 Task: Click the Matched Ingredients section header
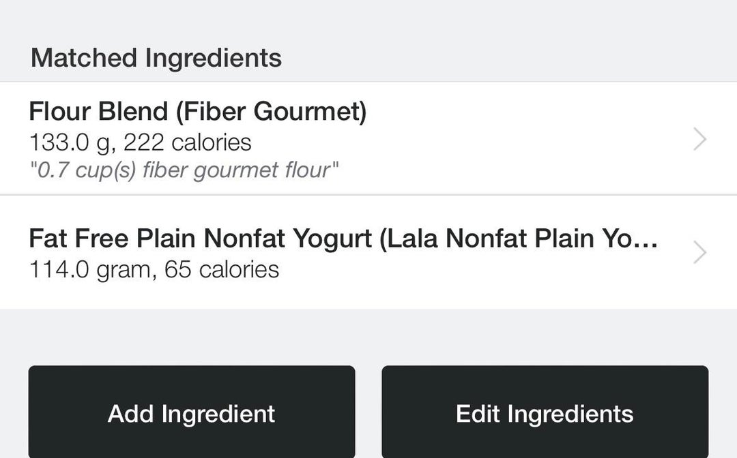pos(156,58)
